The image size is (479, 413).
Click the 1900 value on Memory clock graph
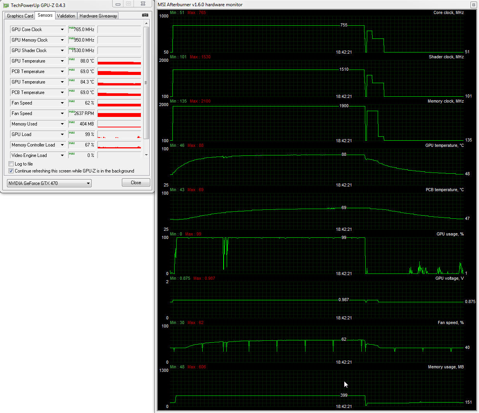point(344,106)
